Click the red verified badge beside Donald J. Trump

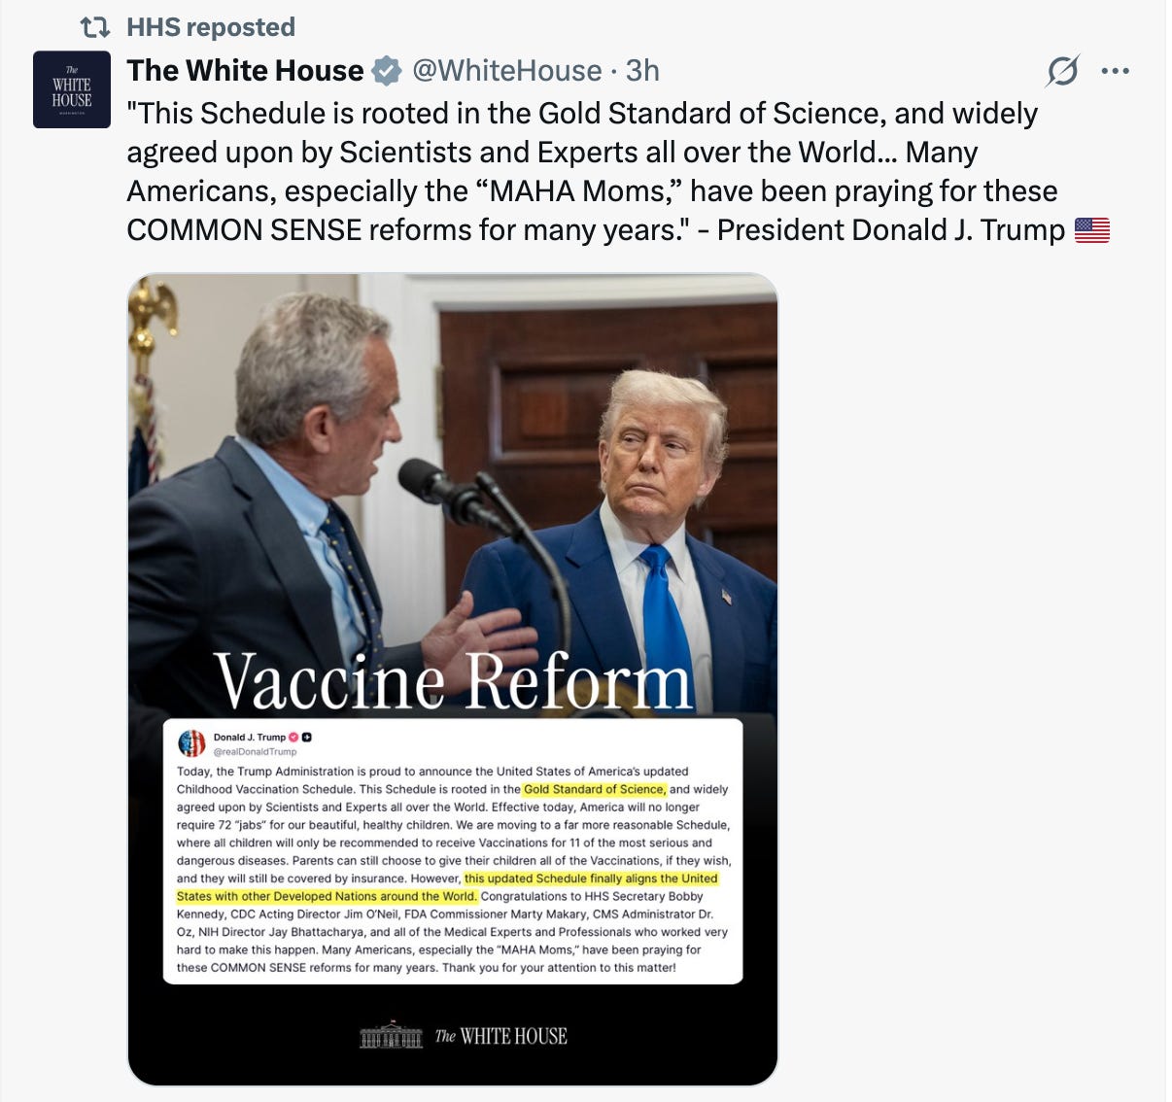pos(293,737)
